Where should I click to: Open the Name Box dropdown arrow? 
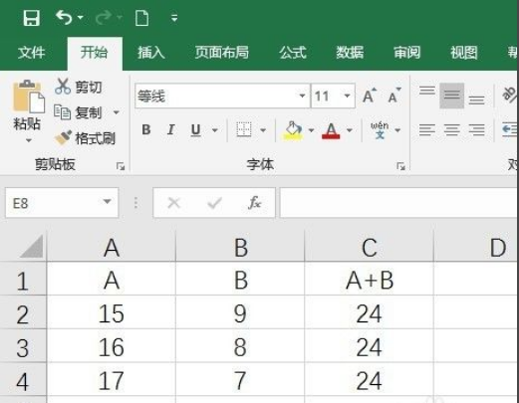pos(107,201)
